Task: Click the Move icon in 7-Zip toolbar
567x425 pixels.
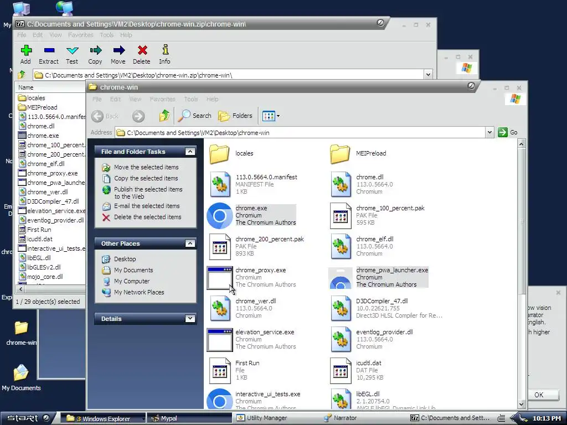Action: 118,55
